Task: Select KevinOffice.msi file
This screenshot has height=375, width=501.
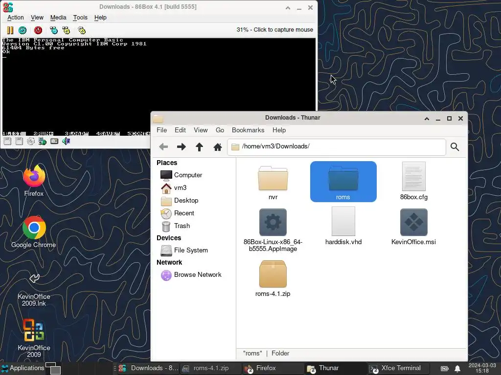Action: click(414, 227)
